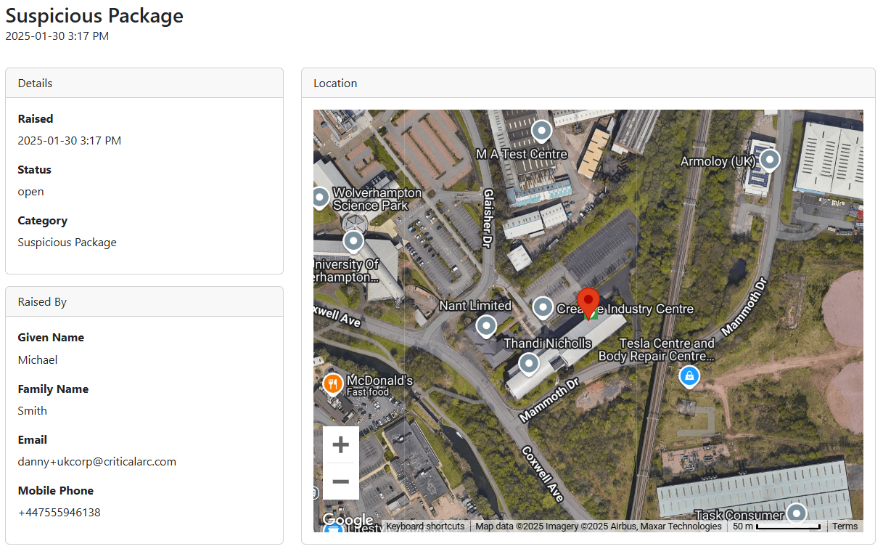Click the Glaisher Dr road label

488,219
